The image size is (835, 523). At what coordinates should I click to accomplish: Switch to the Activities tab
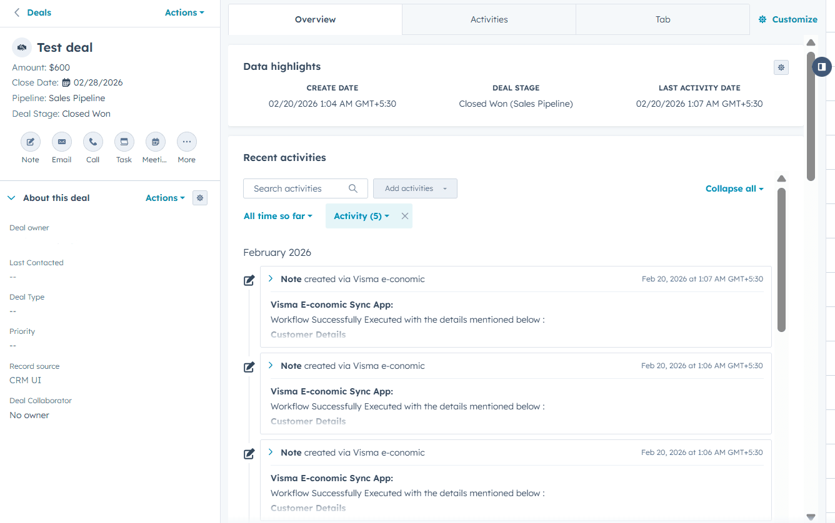tap(489, 19)
